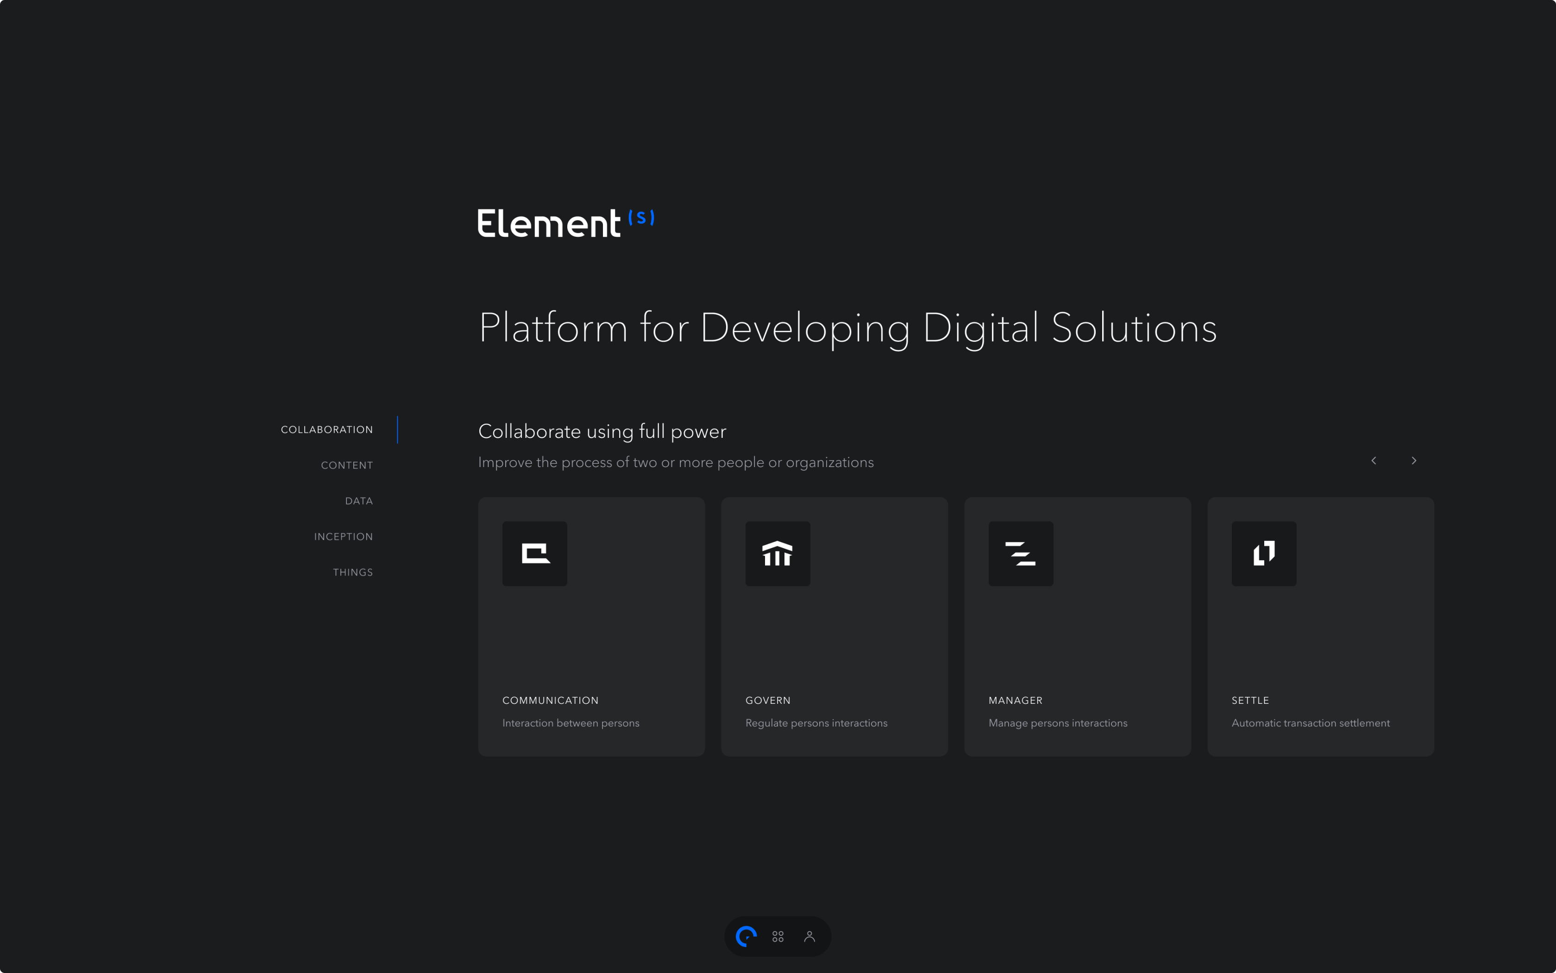Click the Settle element icon
The height and width of the screenshot is (973, 1556).
[x=1263, y=553]
